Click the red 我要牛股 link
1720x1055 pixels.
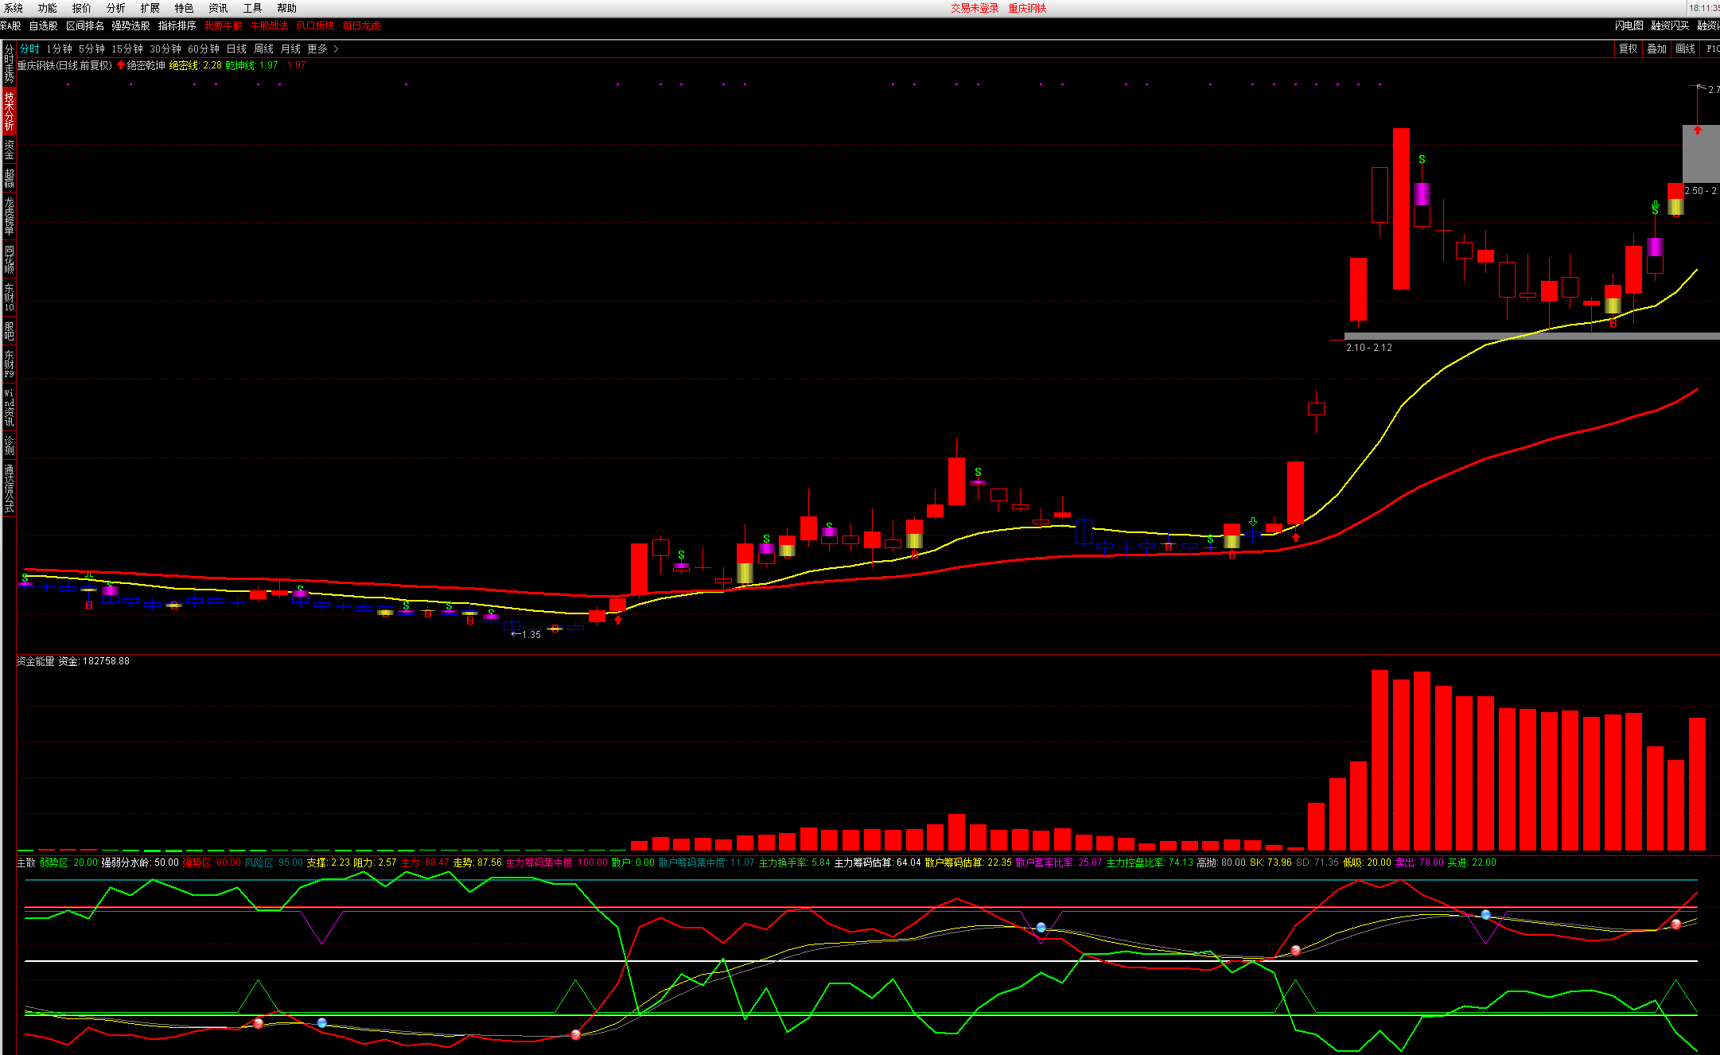point(224,25)
